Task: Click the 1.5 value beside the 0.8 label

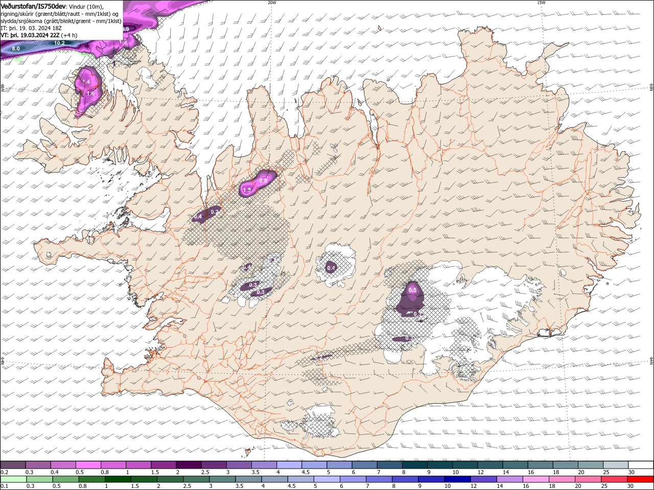Action: coord(247,190)
